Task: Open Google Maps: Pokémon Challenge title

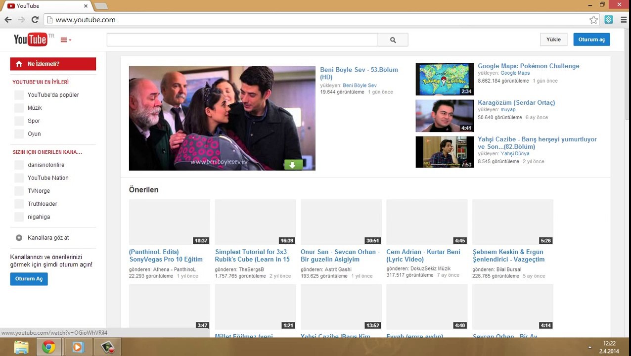Action: 528,66
